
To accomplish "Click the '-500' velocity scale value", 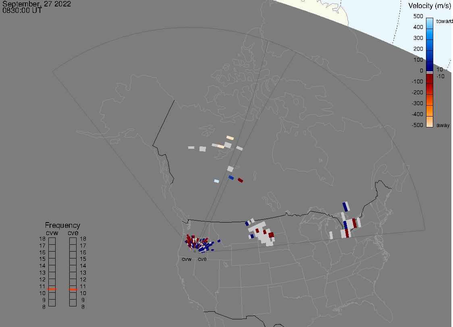I will click(x=417, y=125).
